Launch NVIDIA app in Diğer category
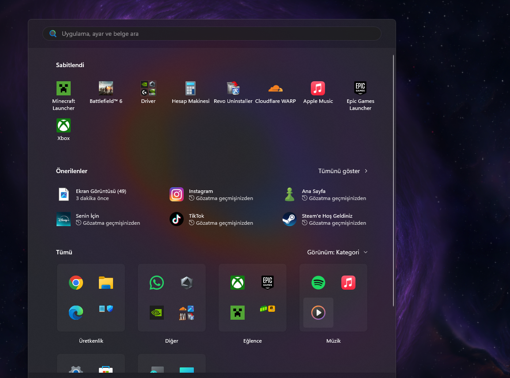This screenshot has height=378, width=510. pos(156,313)
